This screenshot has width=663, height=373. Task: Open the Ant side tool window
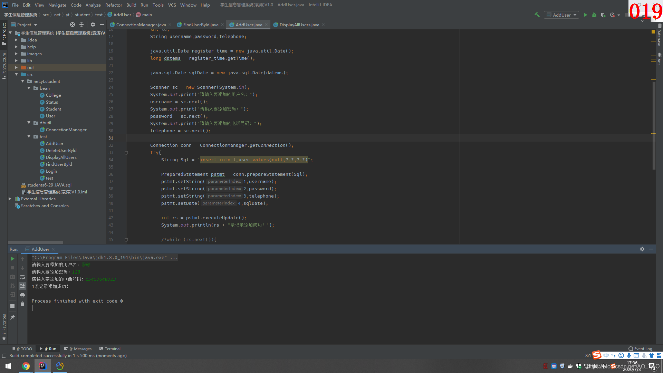coord(659,59)
